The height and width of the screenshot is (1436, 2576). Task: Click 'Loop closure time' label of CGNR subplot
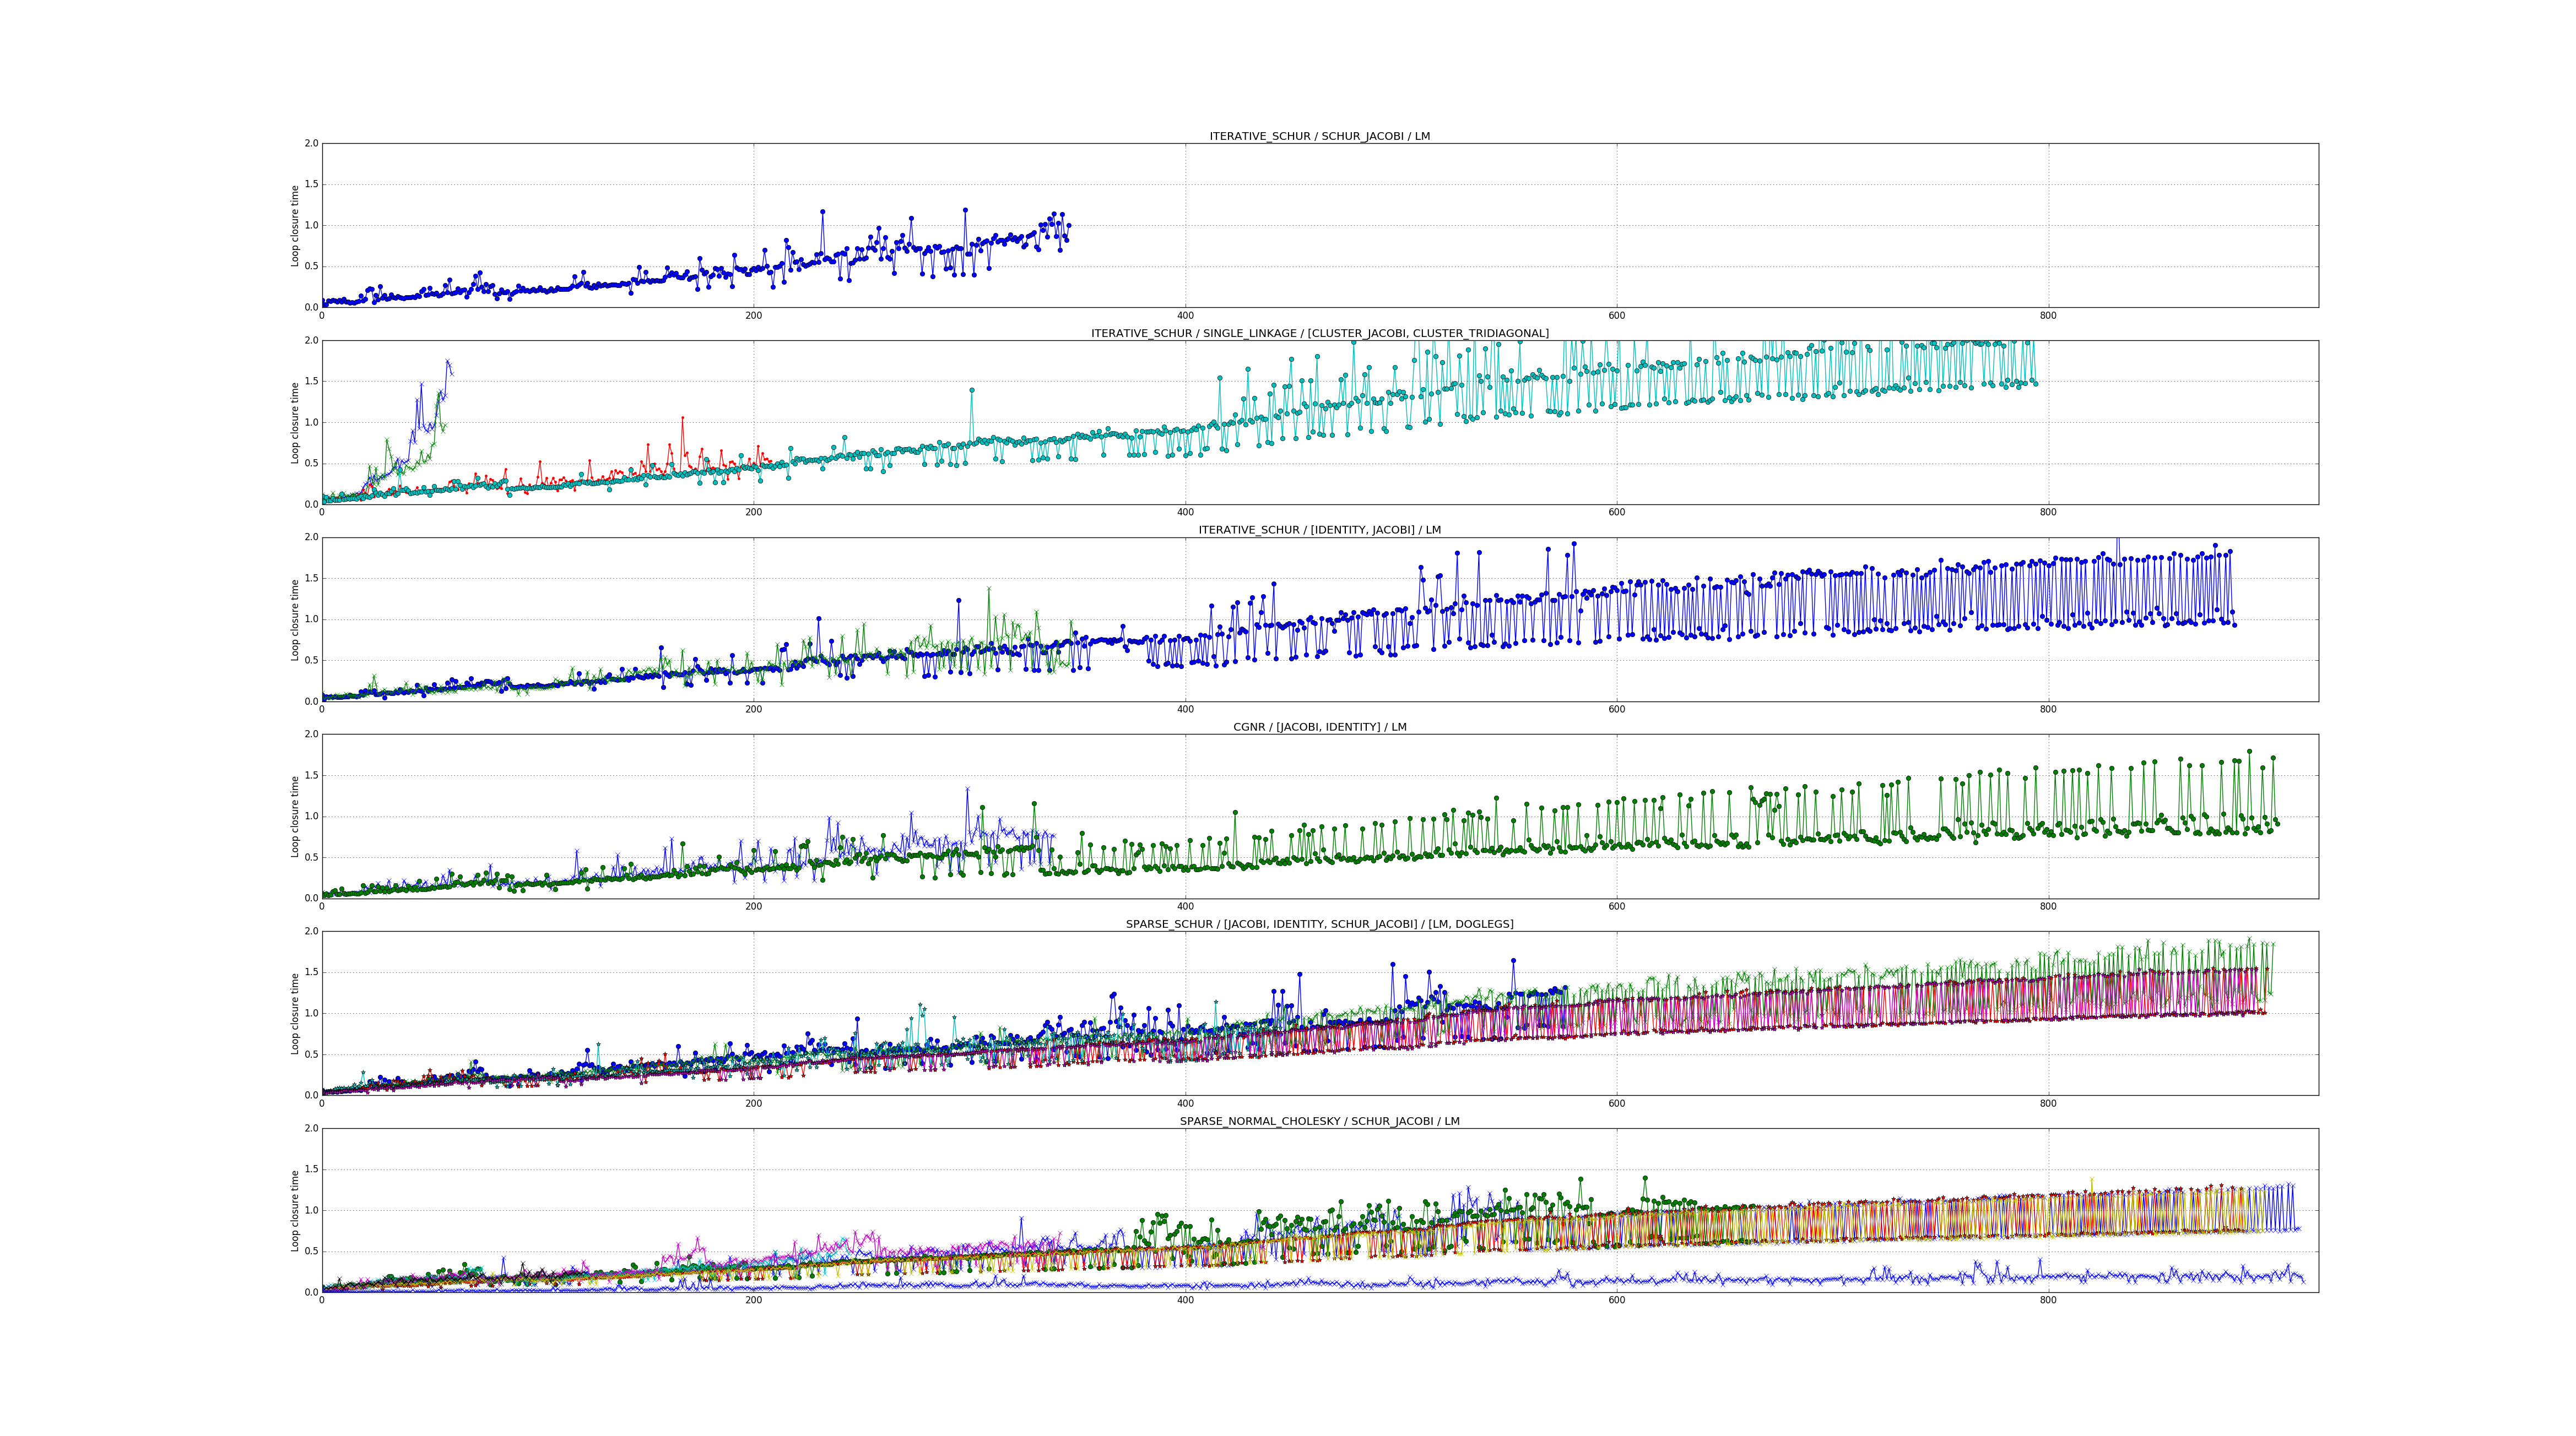click(295, 817)
